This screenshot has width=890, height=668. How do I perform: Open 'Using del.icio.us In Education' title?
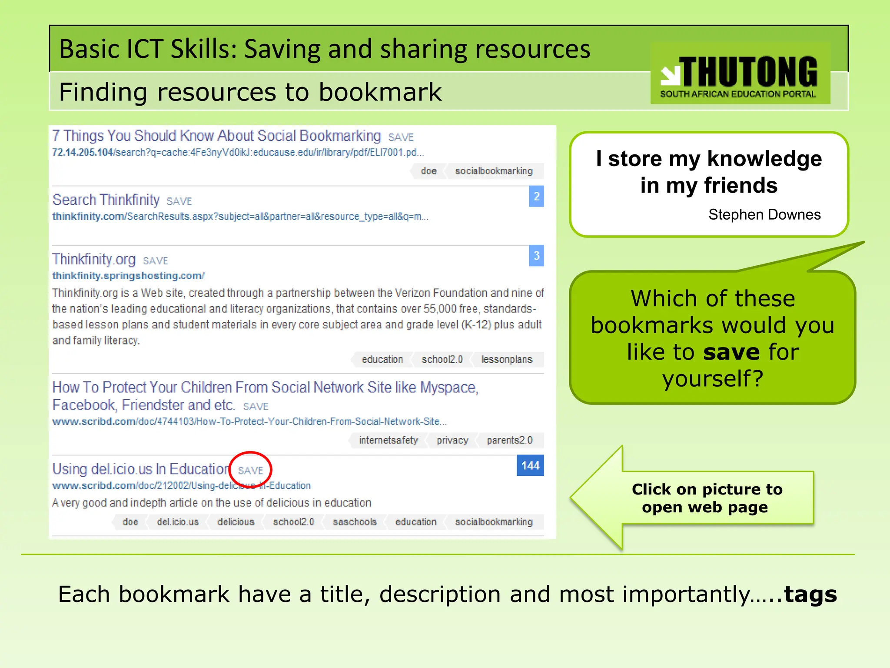141,469
